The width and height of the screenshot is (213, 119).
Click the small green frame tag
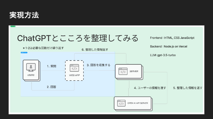pyautogui.click(x=13, y=26)
